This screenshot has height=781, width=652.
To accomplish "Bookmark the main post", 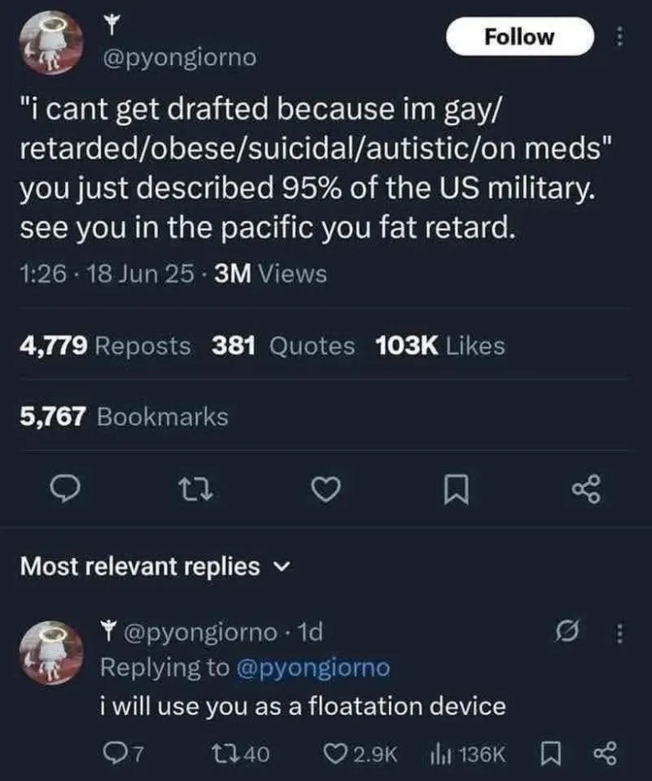I will 456,489.
